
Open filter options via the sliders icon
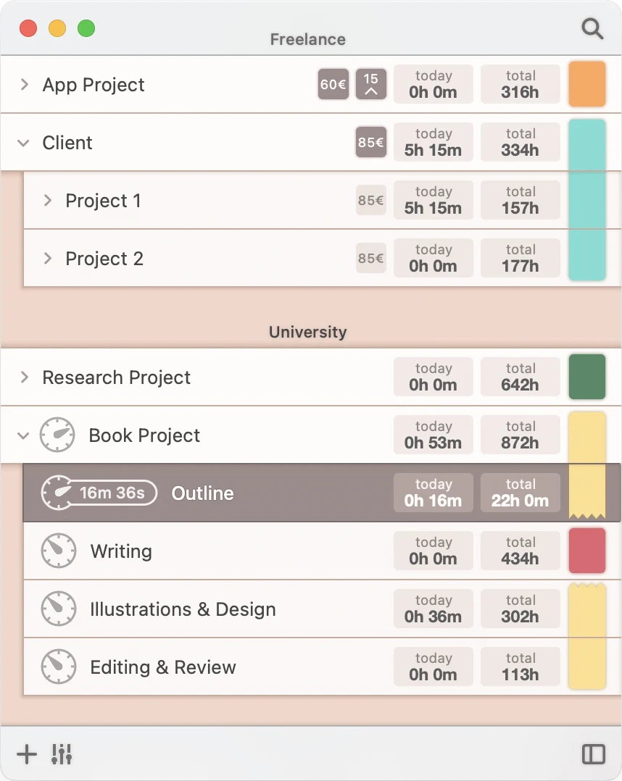[x=62, y=753]
